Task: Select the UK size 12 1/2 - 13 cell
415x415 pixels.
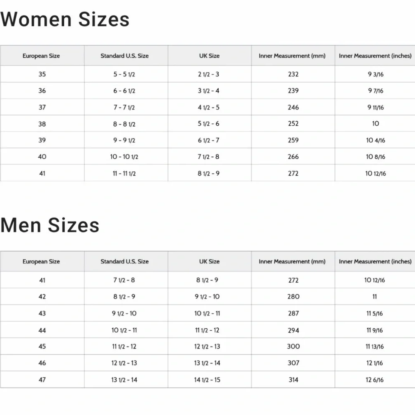Action: pos(207,347)
